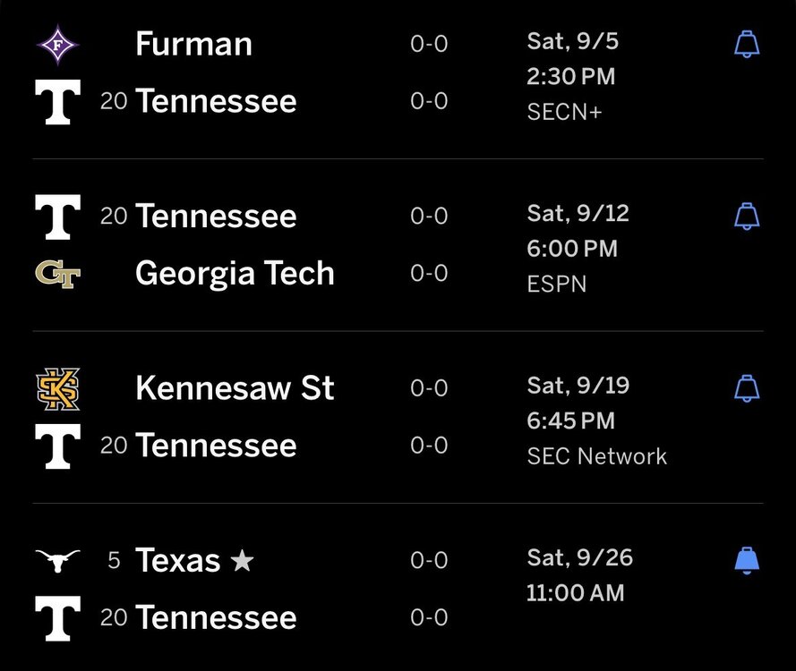
Task: Enable alert bell for Sat 9/19 game
Action: 747,388
